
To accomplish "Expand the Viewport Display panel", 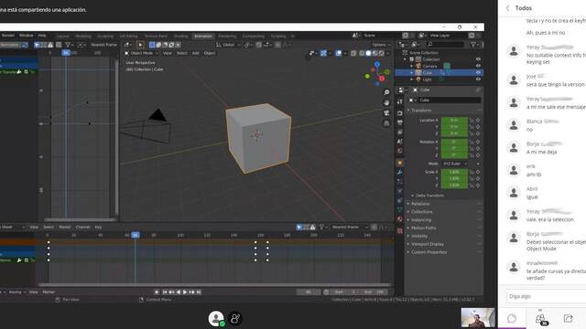I will coord(428,244).
